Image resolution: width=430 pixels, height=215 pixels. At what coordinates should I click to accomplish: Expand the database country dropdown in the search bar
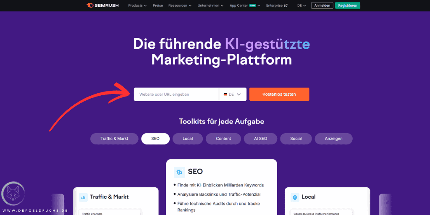coord(233,94)
